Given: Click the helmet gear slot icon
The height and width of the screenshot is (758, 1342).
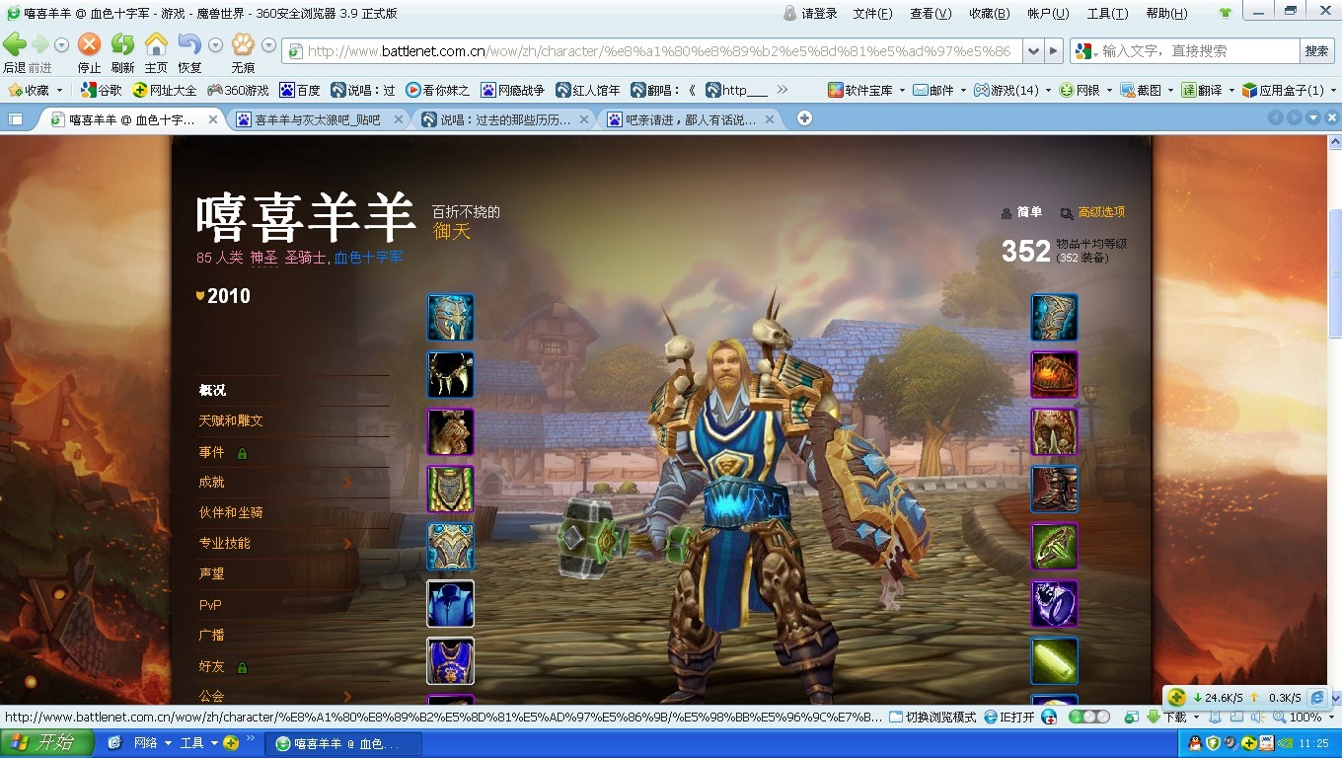Looking at the screenshot, I should click(450, 318).
